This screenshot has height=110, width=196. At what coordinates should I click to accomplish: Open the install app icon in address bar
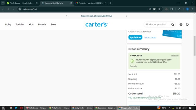(x=150, y=9)
